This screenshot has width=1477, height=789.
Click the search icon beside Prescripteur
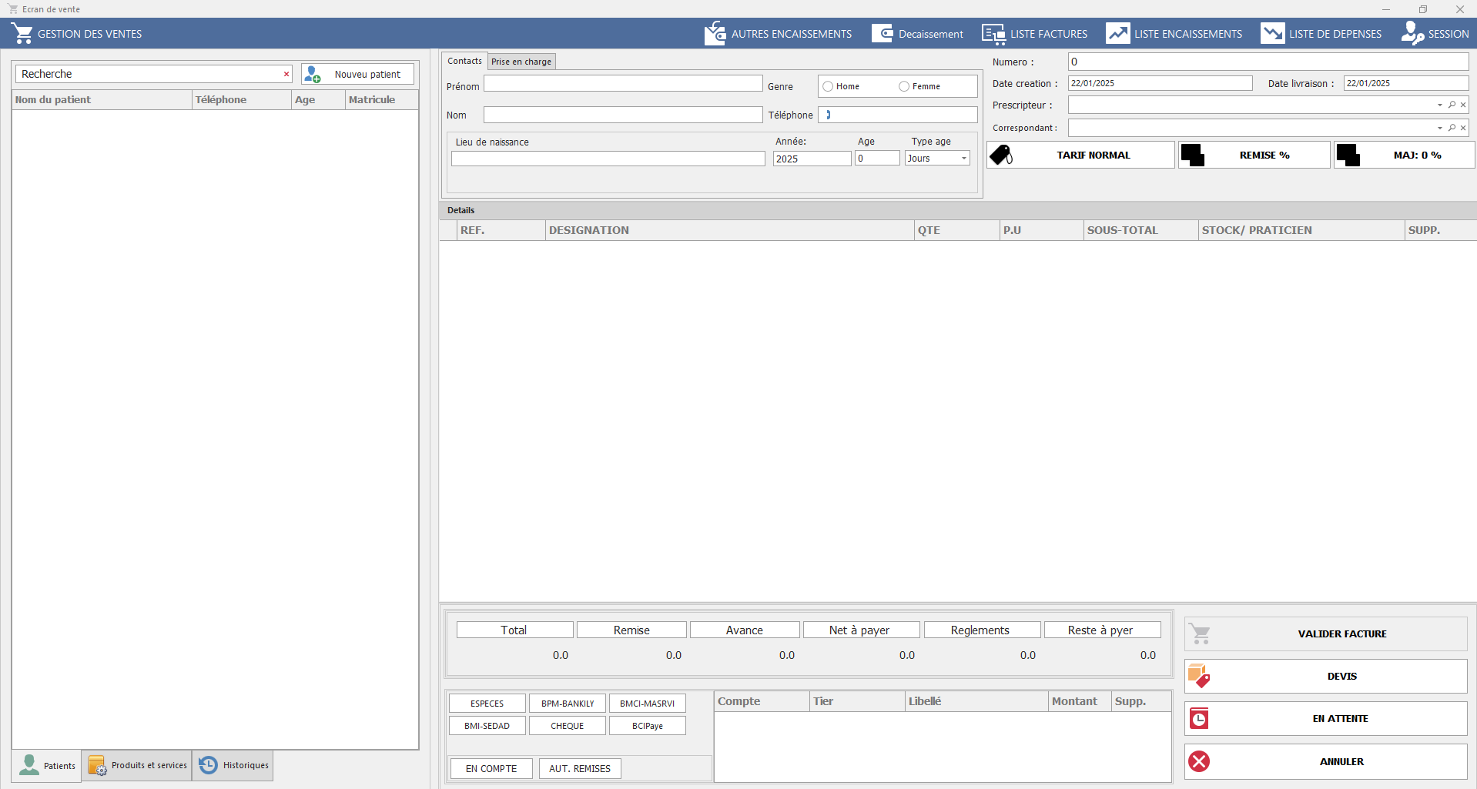[x=1452, y=105]
